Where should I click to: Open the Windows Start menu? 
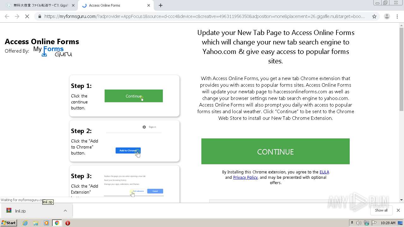pos(9,223)
